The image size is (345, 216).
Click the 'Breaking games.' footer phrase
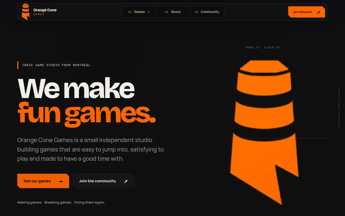point(58,202)
